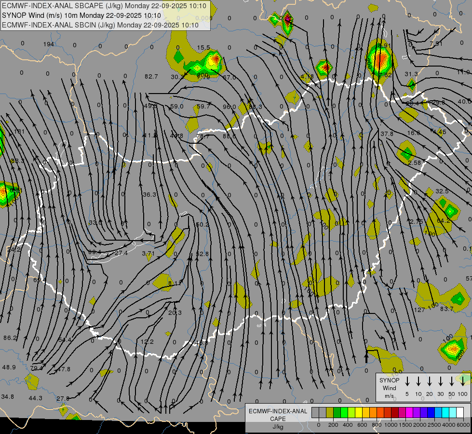The width and height of the screenshot is (472, 434).
Task: Click the map value 194
Action: [x=49, y=44]
